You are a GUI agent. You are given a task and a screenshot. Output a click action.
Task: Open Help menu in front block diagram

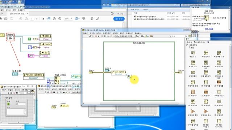coord(138,33)
